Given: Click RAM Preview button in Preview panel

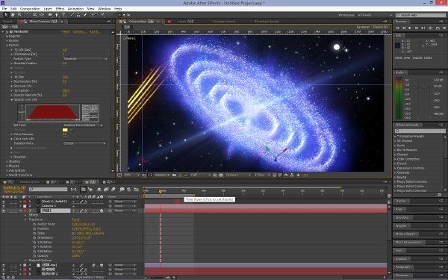Looking at the screenshot, I should [x=444, y=28].
